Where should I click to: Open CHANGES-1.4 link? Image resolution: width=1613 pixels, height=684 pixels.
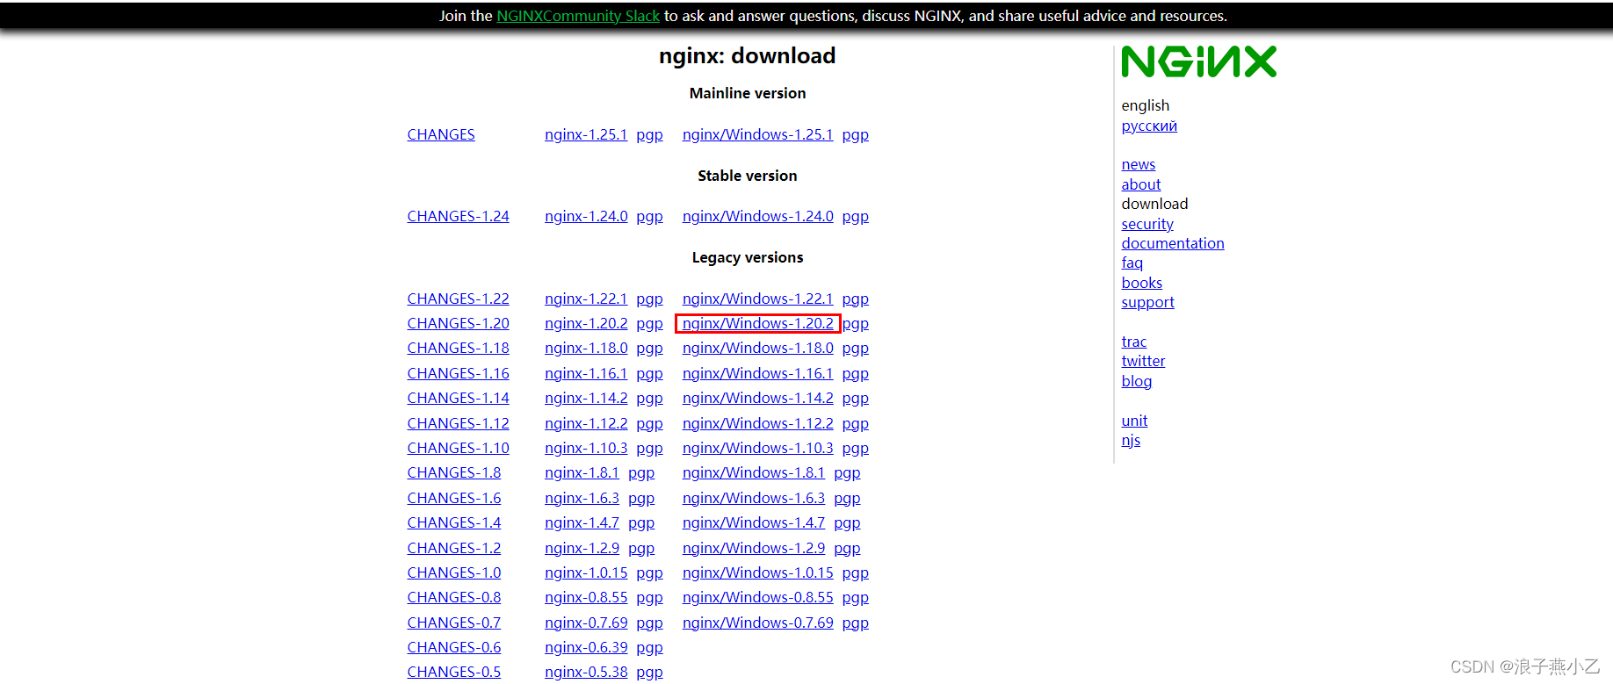click(454, 522)
